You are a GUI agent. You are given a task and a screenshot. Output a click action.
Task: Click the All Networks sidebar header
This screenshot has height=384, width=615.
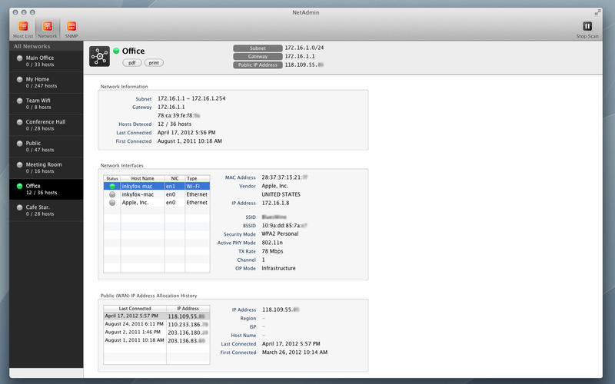(x=42, y=46)
